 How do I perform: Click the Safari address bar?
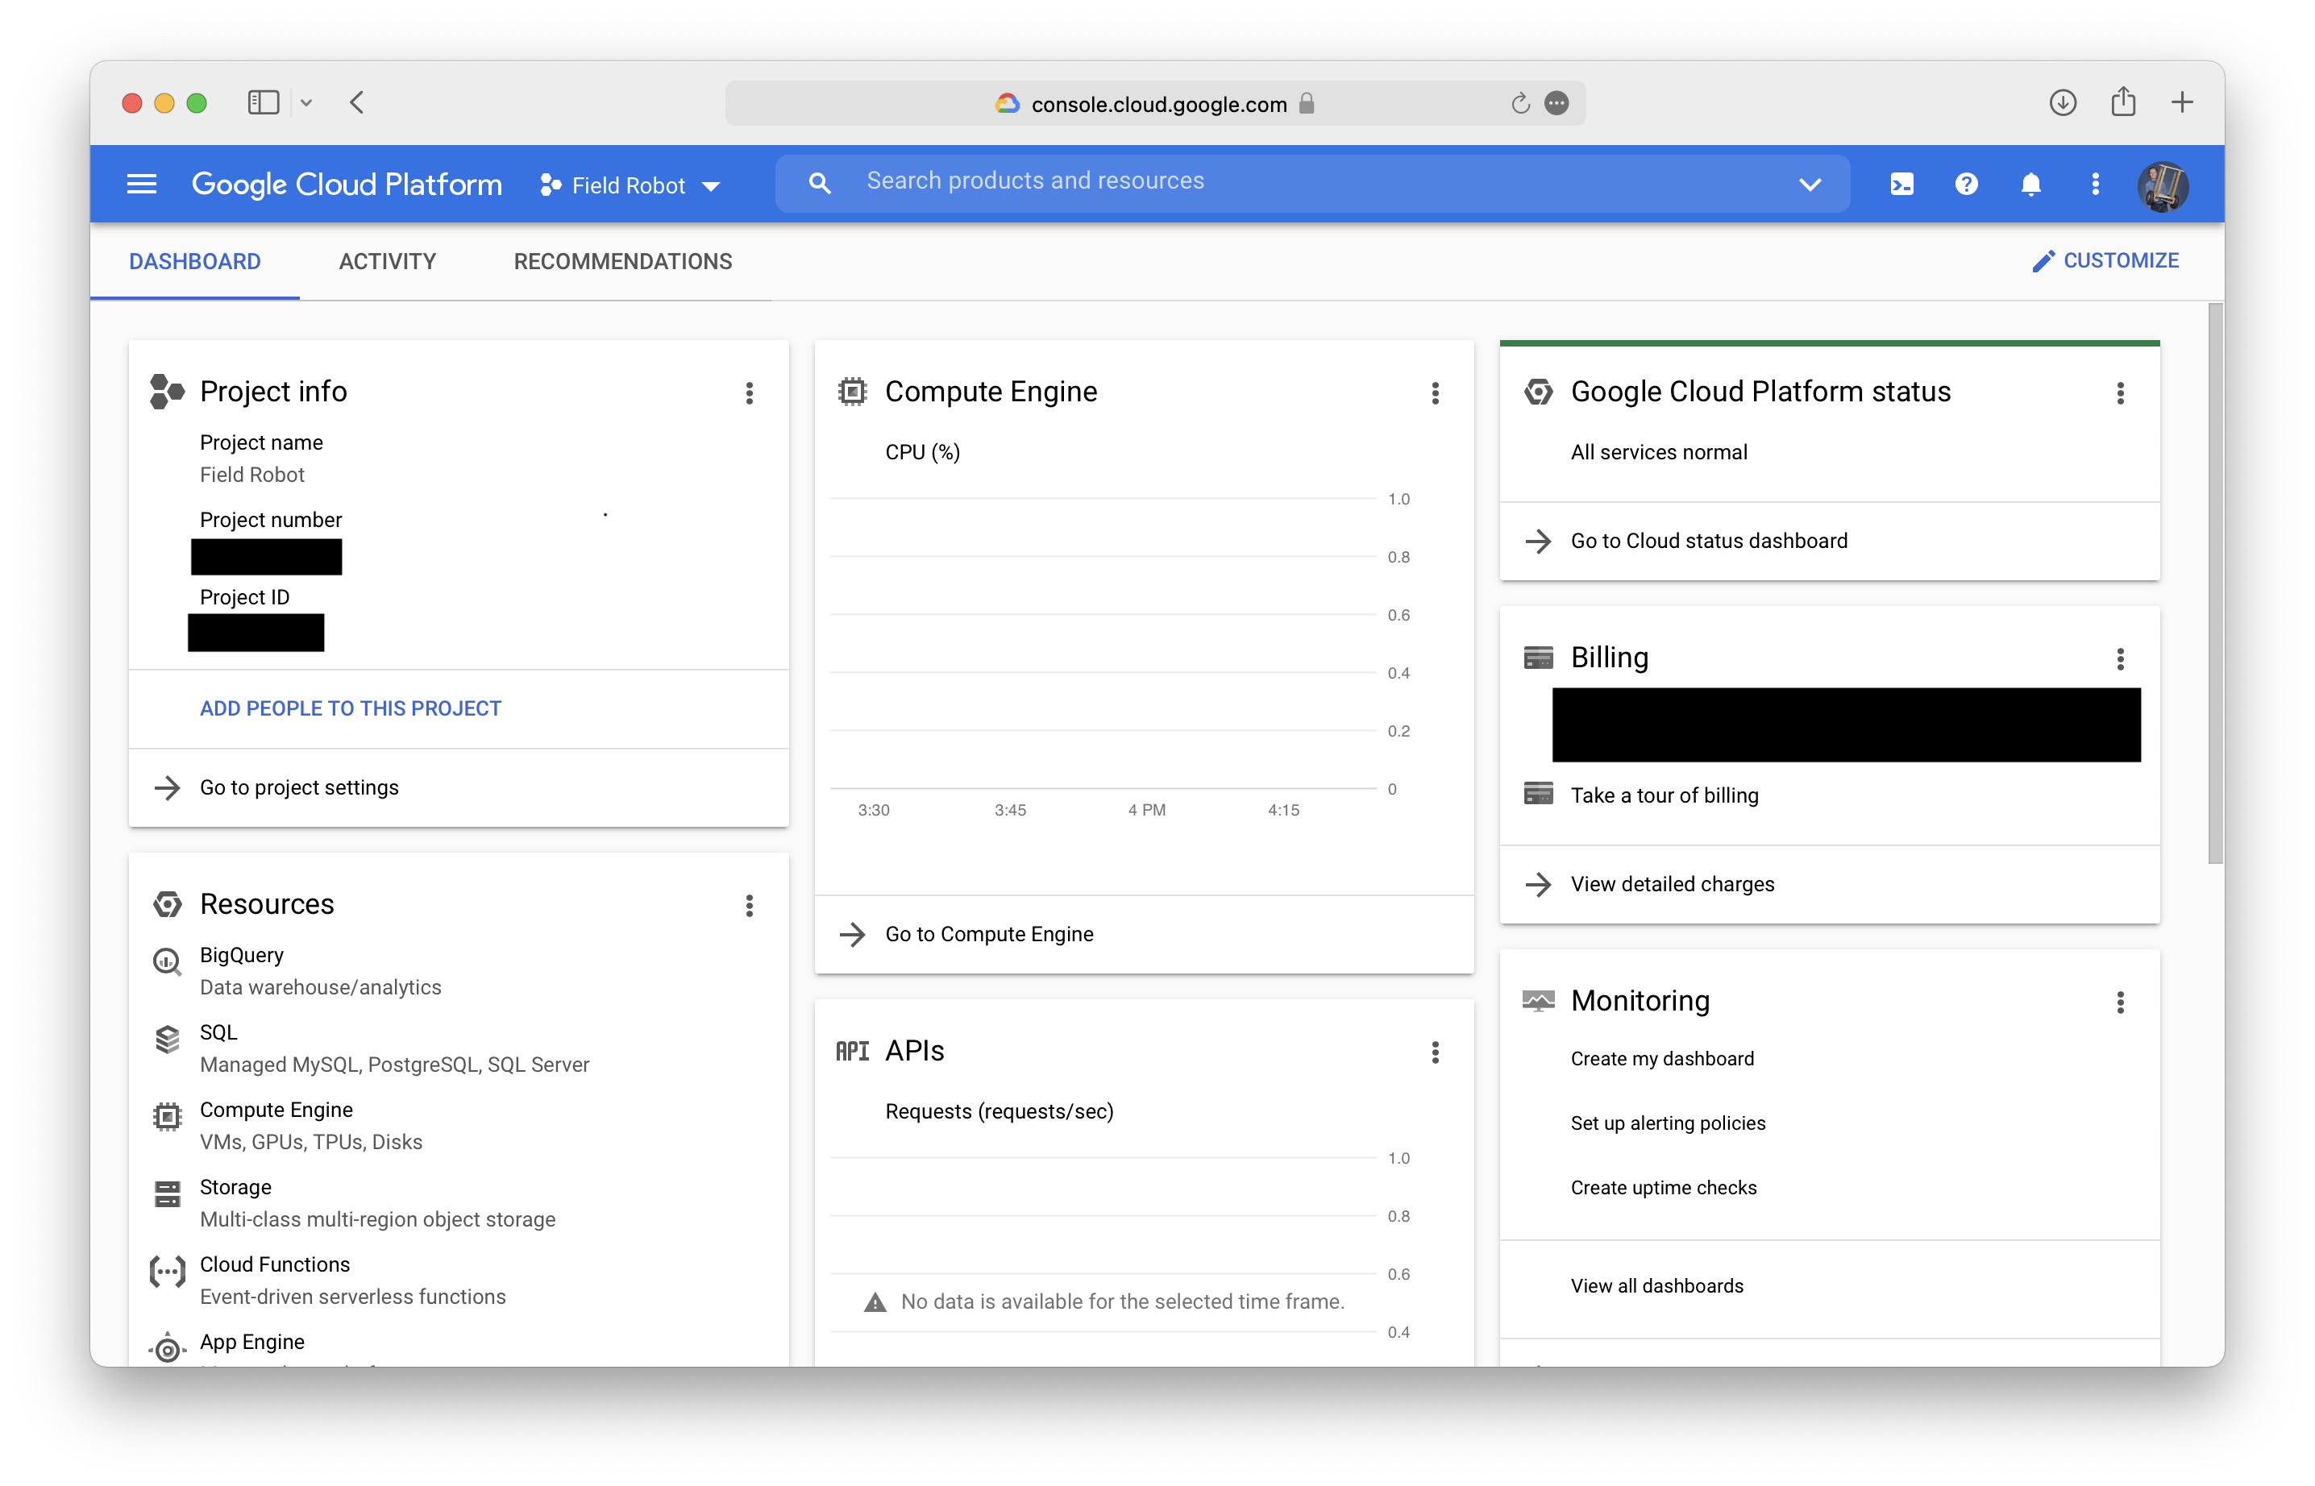1156,103
